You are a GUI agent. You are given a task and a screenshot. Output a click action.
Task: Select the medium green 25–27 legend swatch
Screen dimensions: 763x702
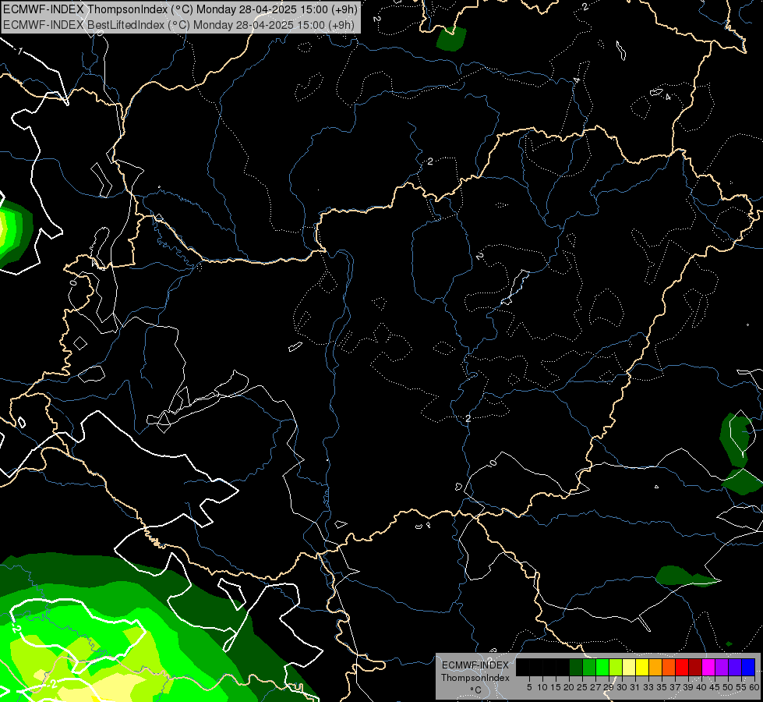pos(589,667)
